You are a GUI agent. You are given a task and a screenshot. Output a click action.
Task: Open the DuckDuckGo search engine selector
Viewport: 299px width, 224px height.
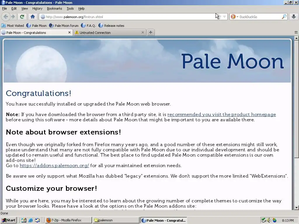[234, 17]
